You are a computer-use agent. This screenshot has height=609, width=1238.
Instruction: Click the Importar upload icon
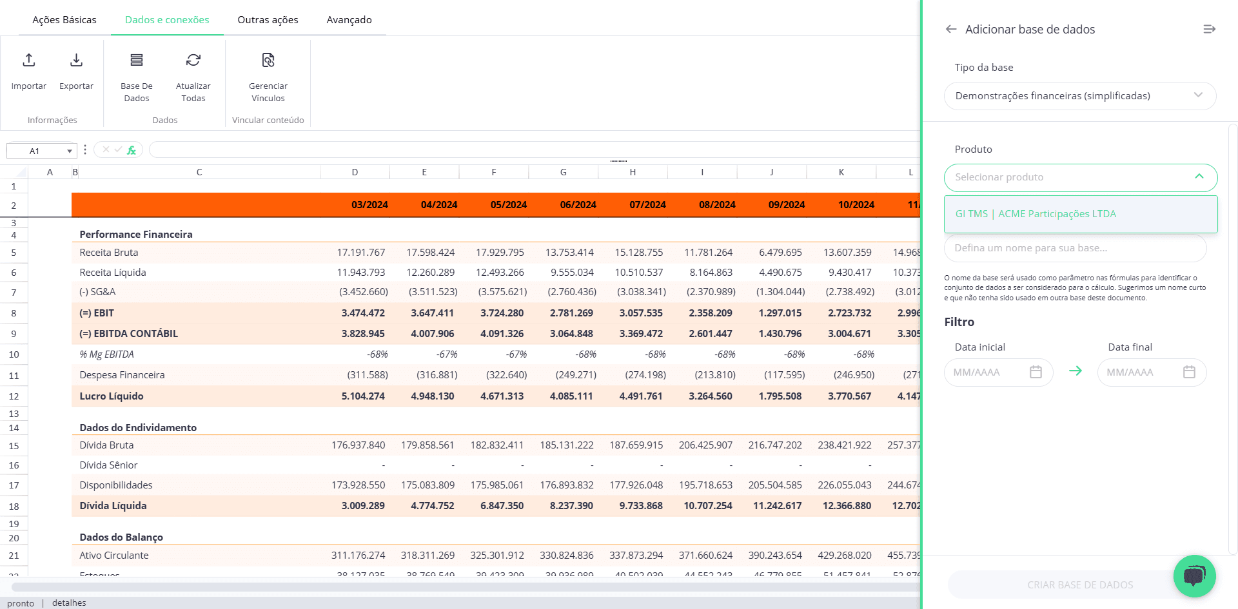(29, 60)
